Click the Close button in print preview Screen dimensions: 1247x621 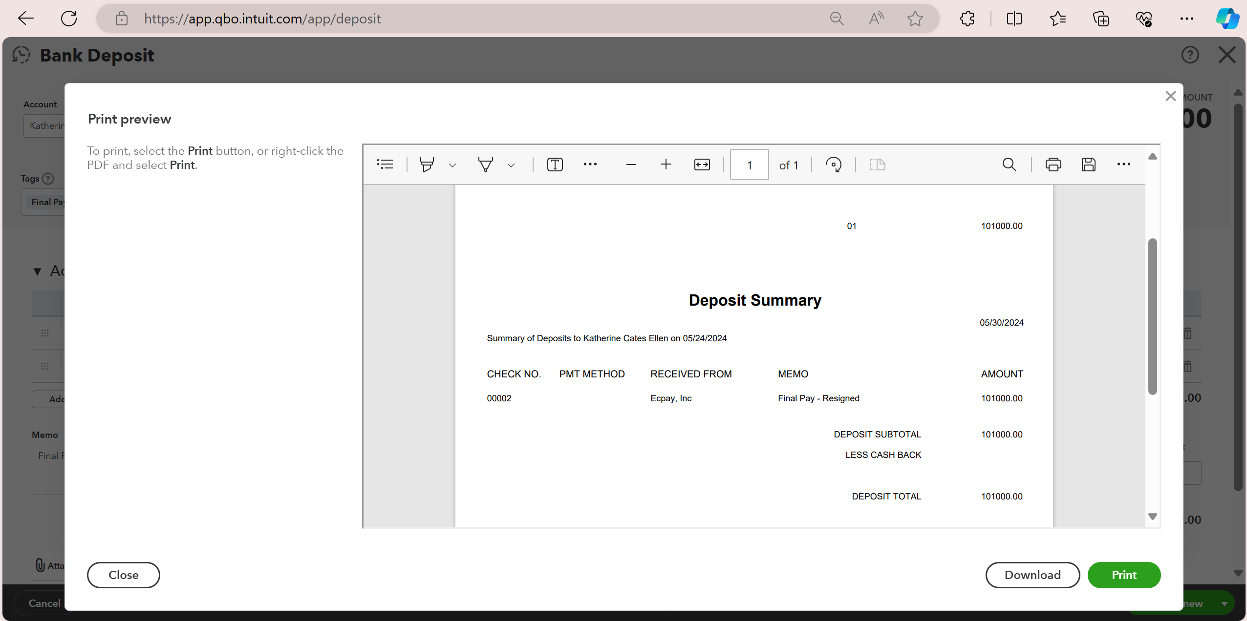[123, 575]
